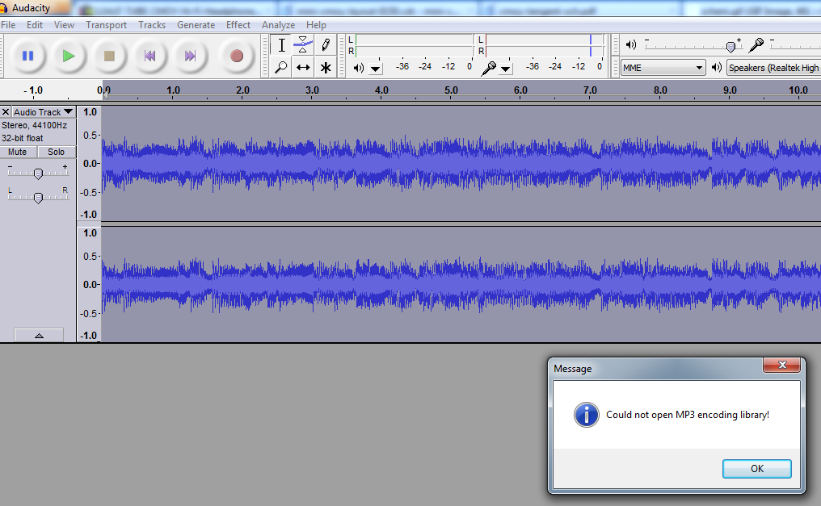Open the input meter dropdown arrow
Image resolution: width=821 pixels, height=506 pixels.
[x=505, y=69]
